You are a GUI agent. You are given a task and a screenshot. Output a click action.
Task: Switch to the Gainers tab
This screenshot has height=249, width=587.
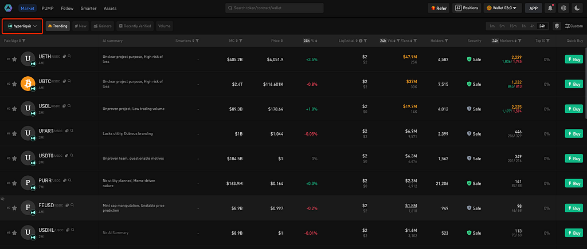click(103, 26)
